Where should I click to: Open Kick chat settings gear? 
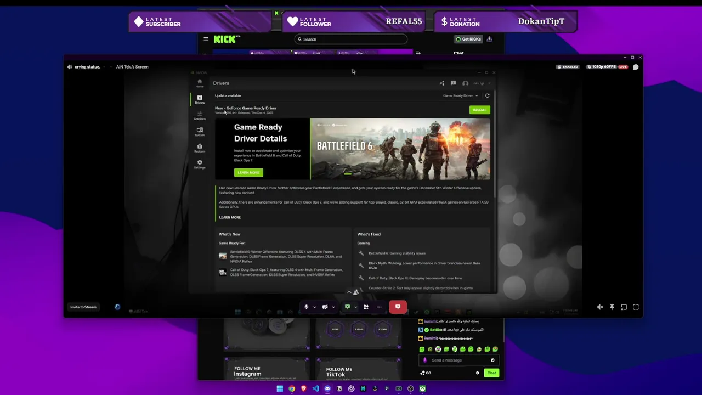click(477, 373)
